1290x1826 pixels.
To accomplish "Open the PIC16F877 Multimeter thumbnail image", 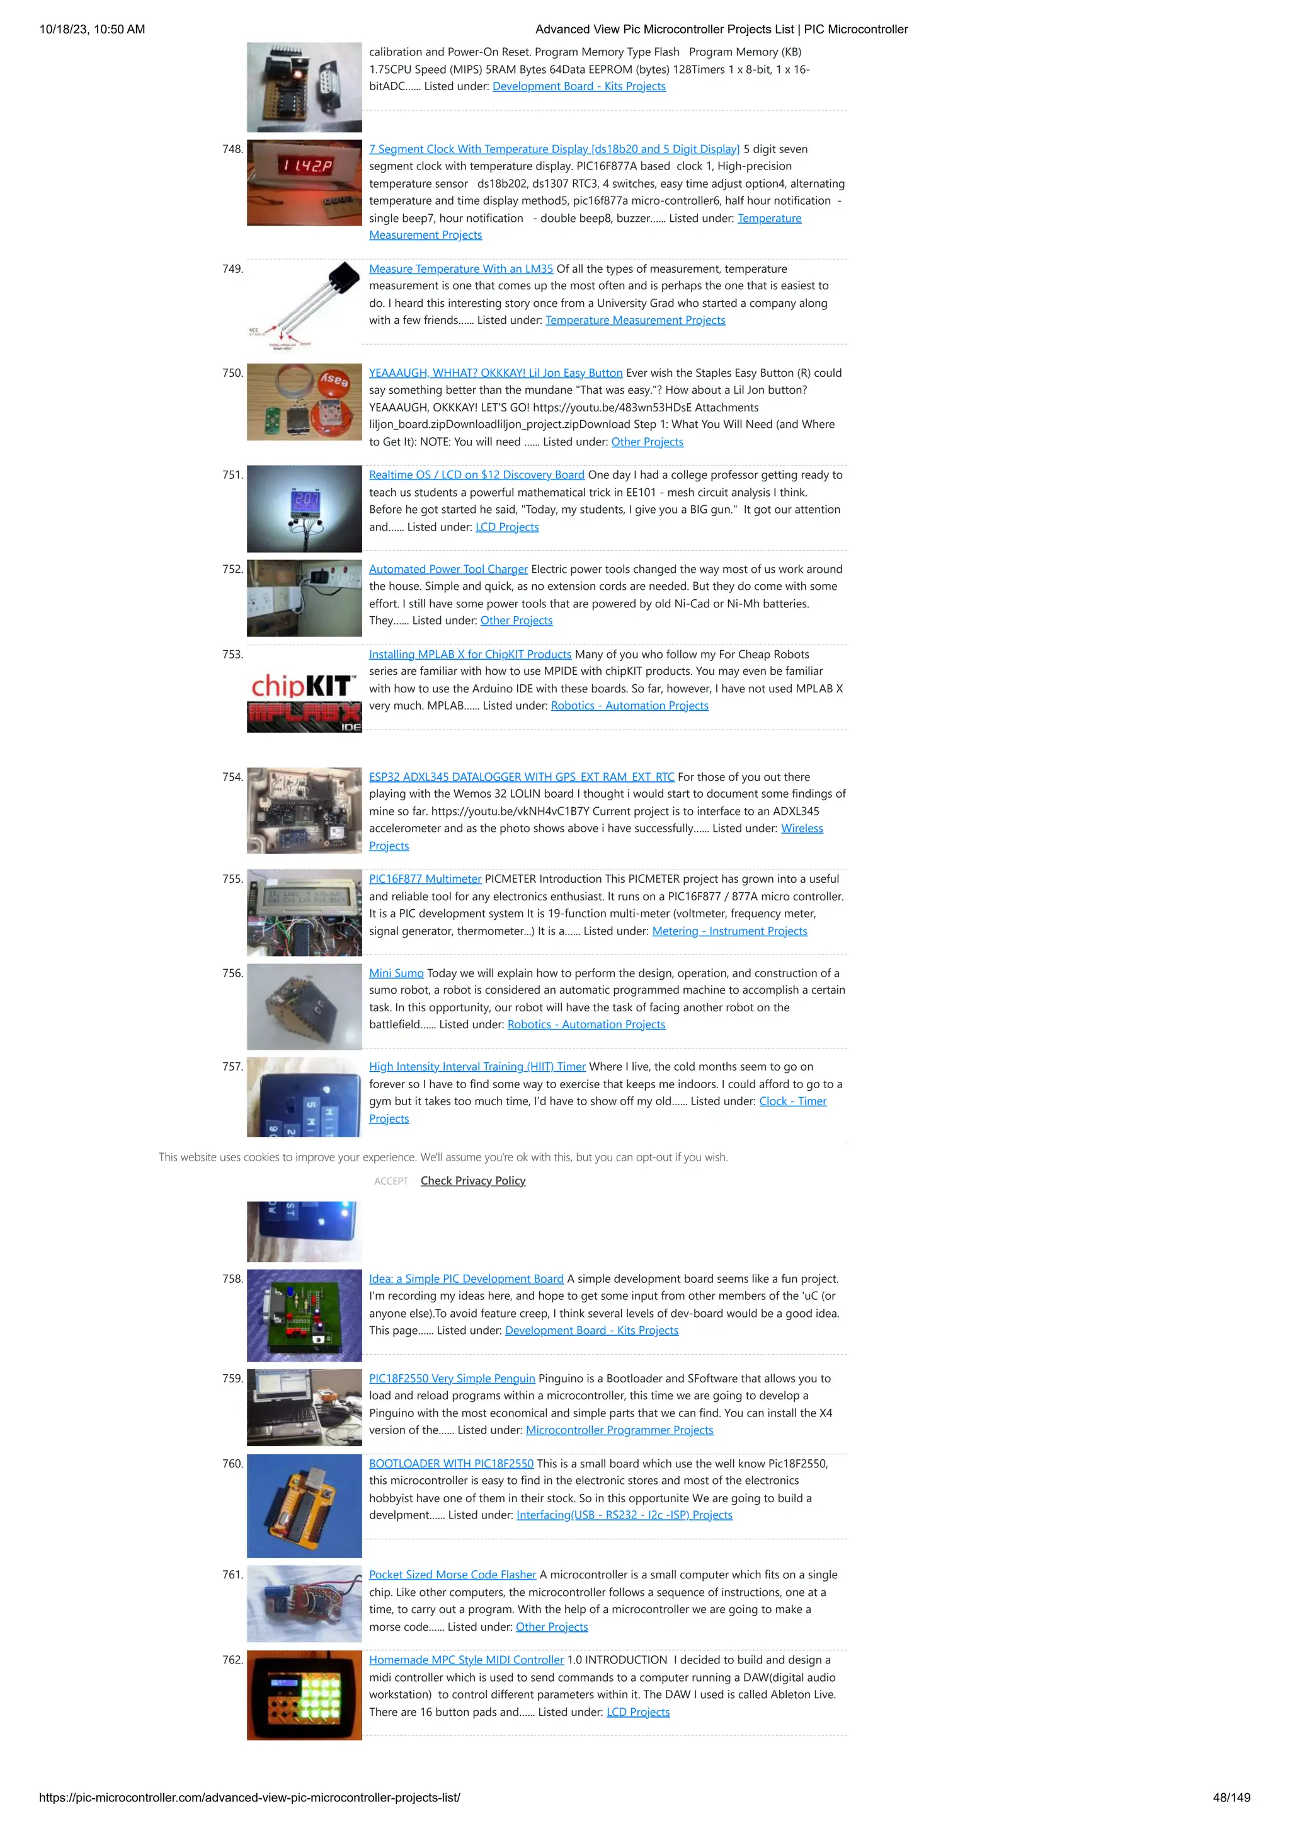I will (x=304, y=912).
